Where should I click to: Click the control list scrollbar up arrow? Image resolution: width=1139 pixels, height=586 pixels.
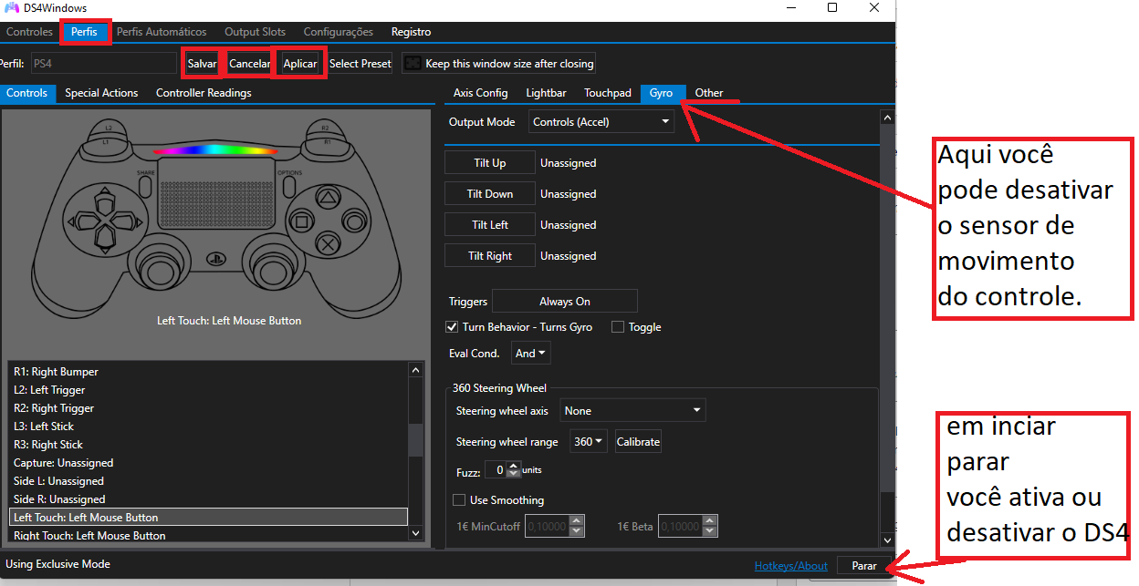416,370
